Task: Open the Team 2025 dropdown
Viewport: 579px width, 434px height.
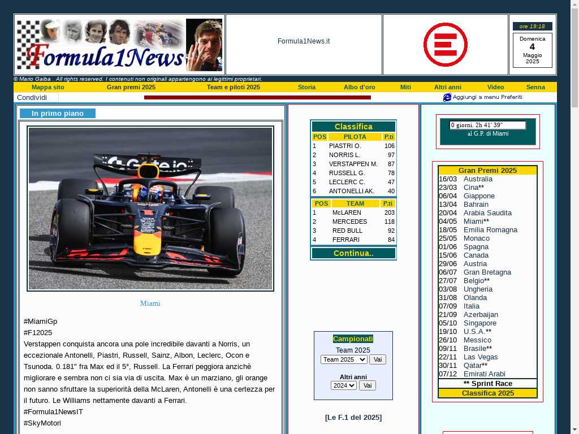Action: (x=344, y=359)
